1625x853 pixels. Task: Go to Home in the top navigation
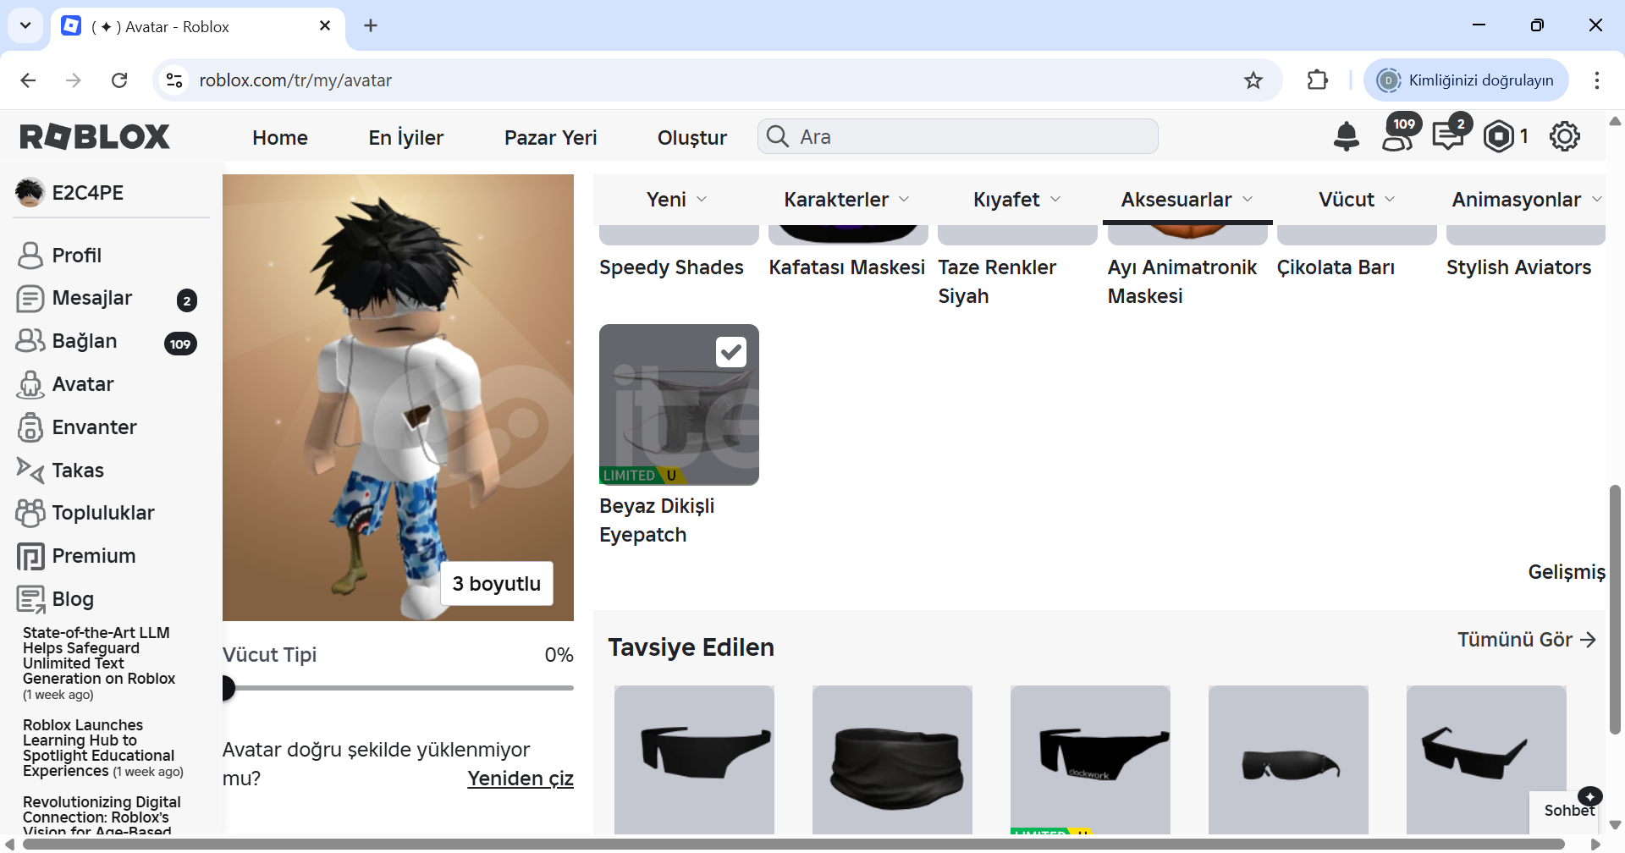coord(280,137)
